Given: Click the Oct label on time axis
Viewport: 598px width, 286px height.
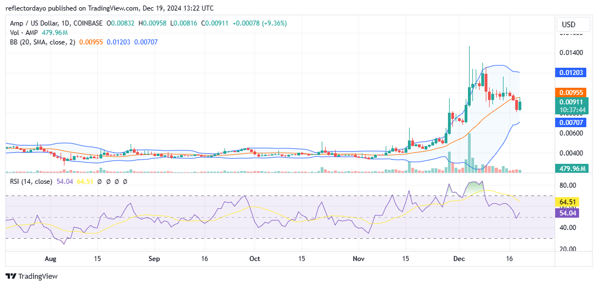Looking at the screenshot, I should pyautogui.click(x=255, y=259).
